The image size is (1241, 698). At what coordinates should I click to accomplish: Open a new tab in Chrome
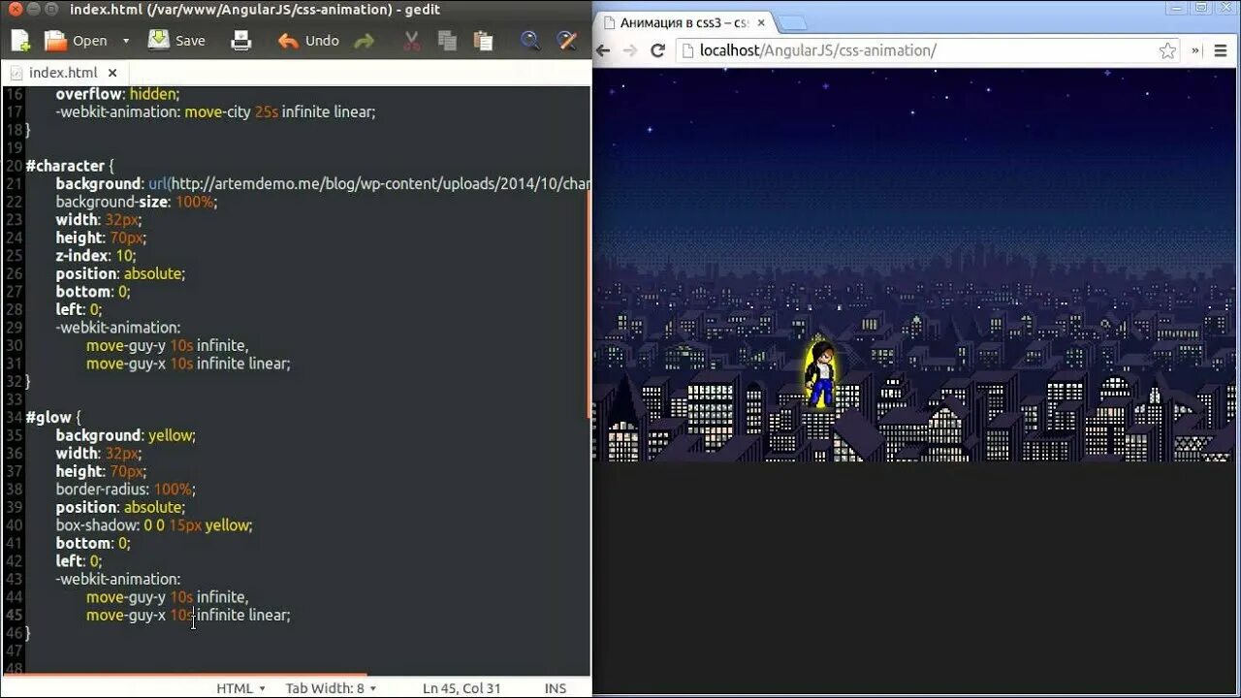pyautogui.click(x=791, y=22)
